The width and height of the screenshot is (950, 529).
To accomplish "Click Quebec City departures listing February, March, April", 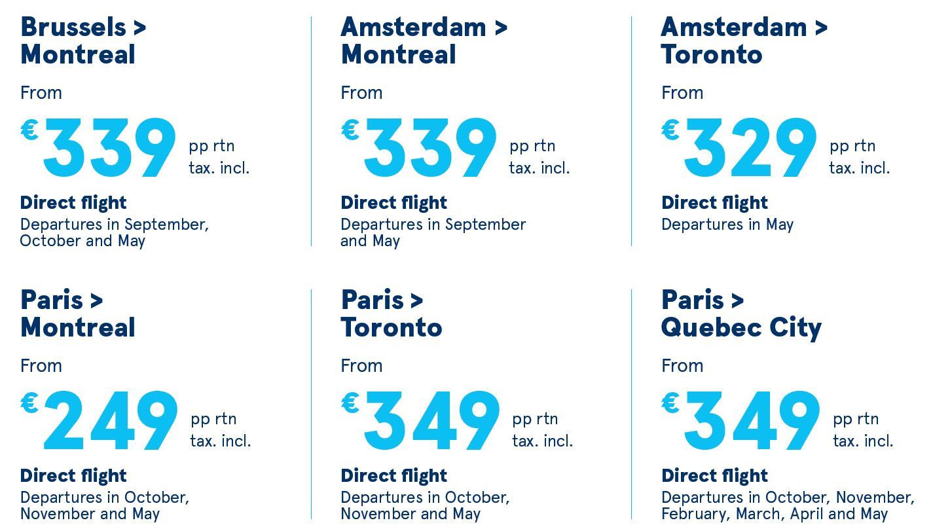I will click(788, 505).
